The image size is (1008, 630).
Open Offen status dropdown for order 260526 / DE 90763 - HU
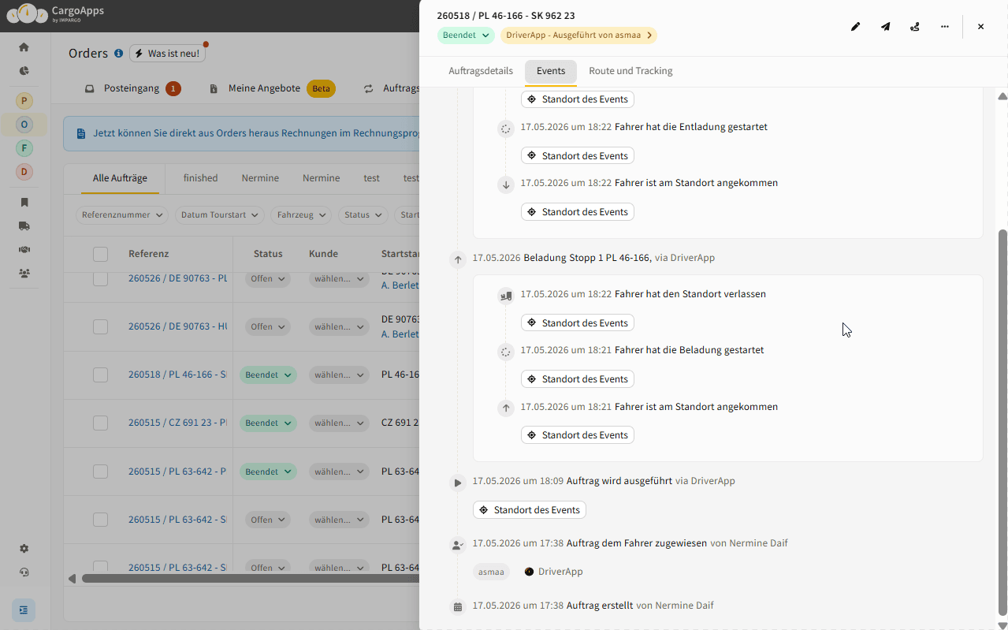coord(268,326)
